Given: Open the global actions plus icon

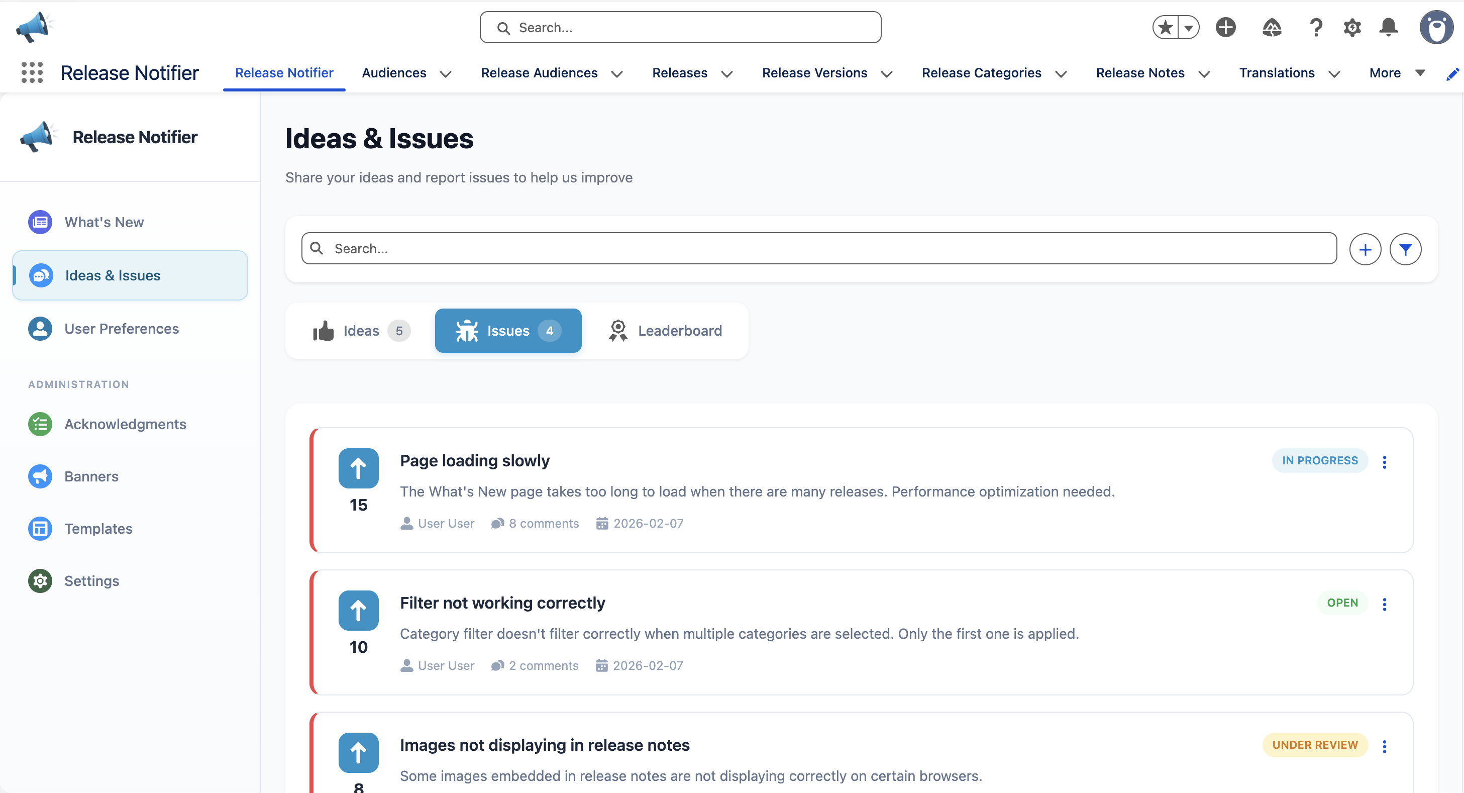Looking at the screenshot, I should (x=1226, y=27).
